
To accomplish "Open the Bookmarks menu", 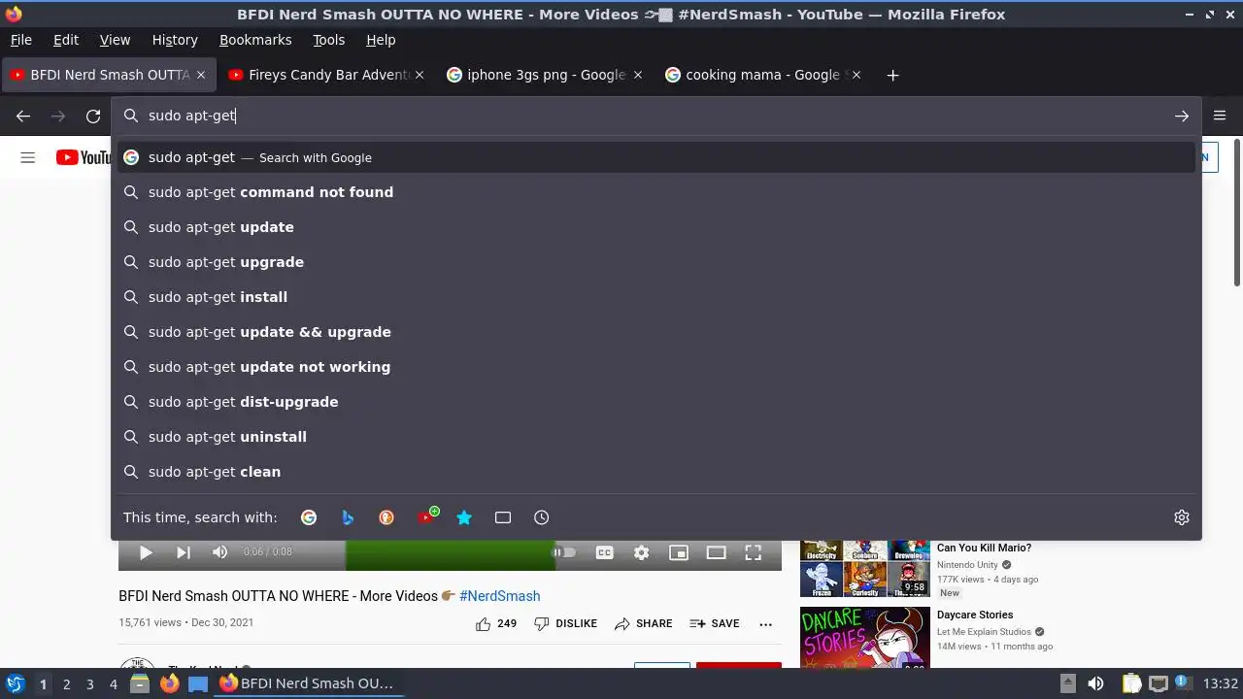I will click(x=255, y=40).
